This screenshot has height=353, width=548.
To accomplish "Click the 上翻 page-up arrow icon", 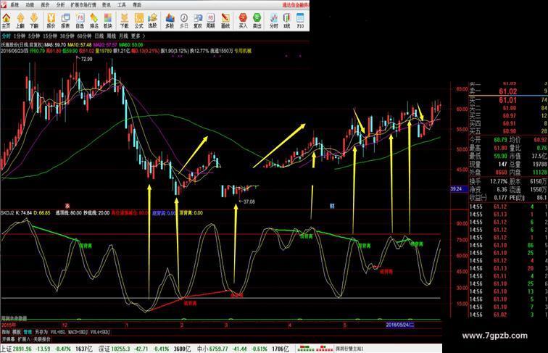I will [x=20, y=20].
